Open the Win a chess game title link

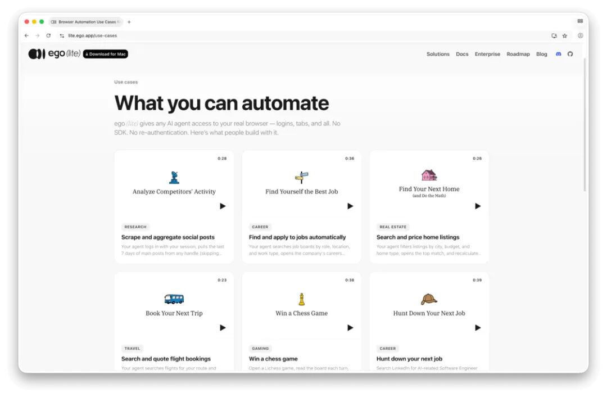(273, 359)
